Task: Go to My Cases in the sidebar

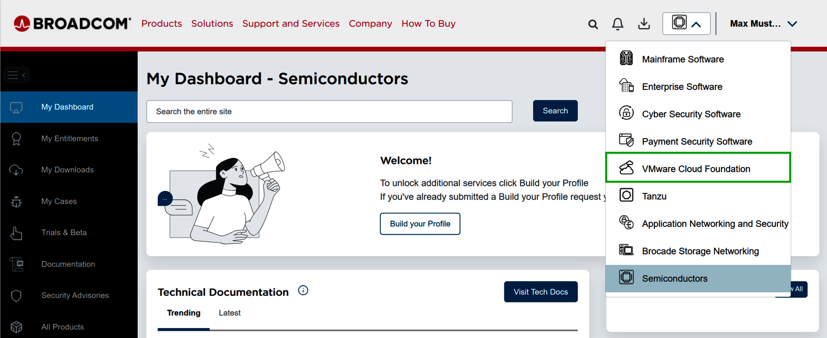Action: 59,202
